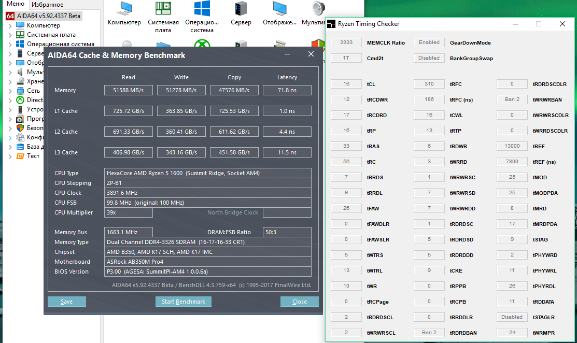The height and width of the screenshot is (343, 577).
Task: Click the Безопасность shield icon in the sidebar tree
Action: pos(20,128)
